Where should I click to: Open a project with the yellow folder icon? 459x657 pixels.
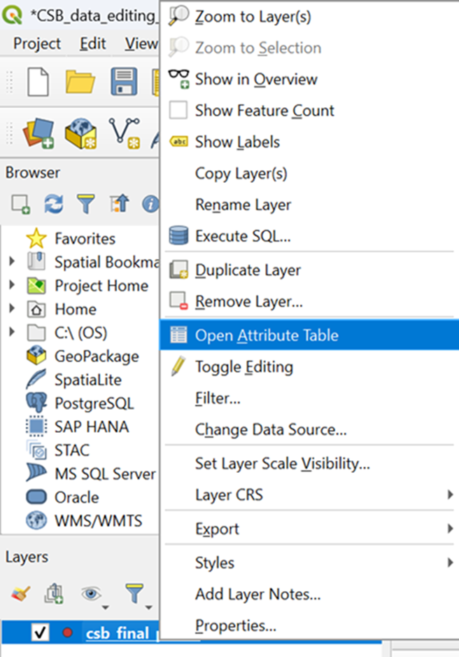click(80, 82)
